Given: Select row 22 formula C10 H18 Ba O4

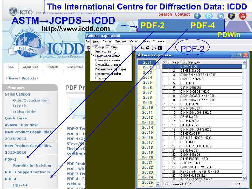Looking at the screenshot, I should 202,154.
